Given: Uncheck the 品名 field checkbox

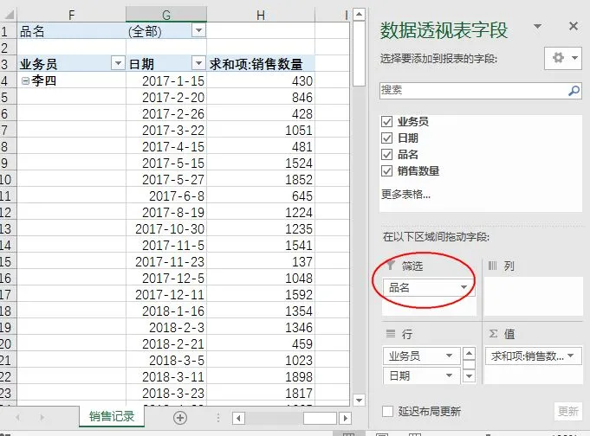Looking at the screenshot, I should pos(386,155).
